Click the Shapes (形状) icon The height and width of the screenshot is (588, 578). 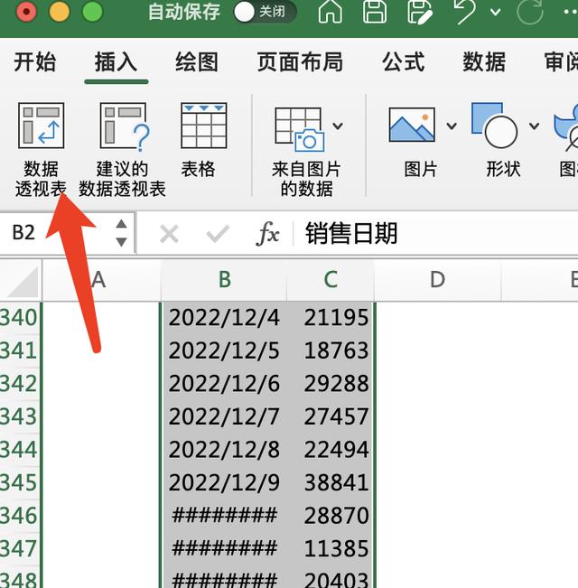point(494,126)
